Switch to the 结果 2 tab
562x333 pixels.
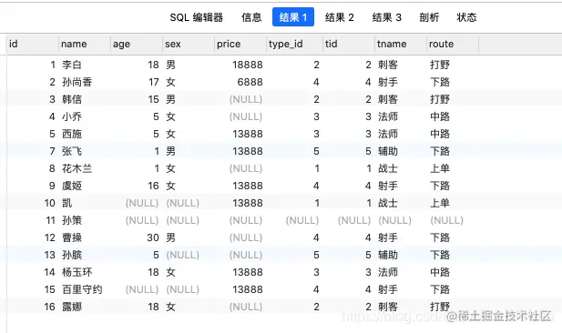pos(339,17)
